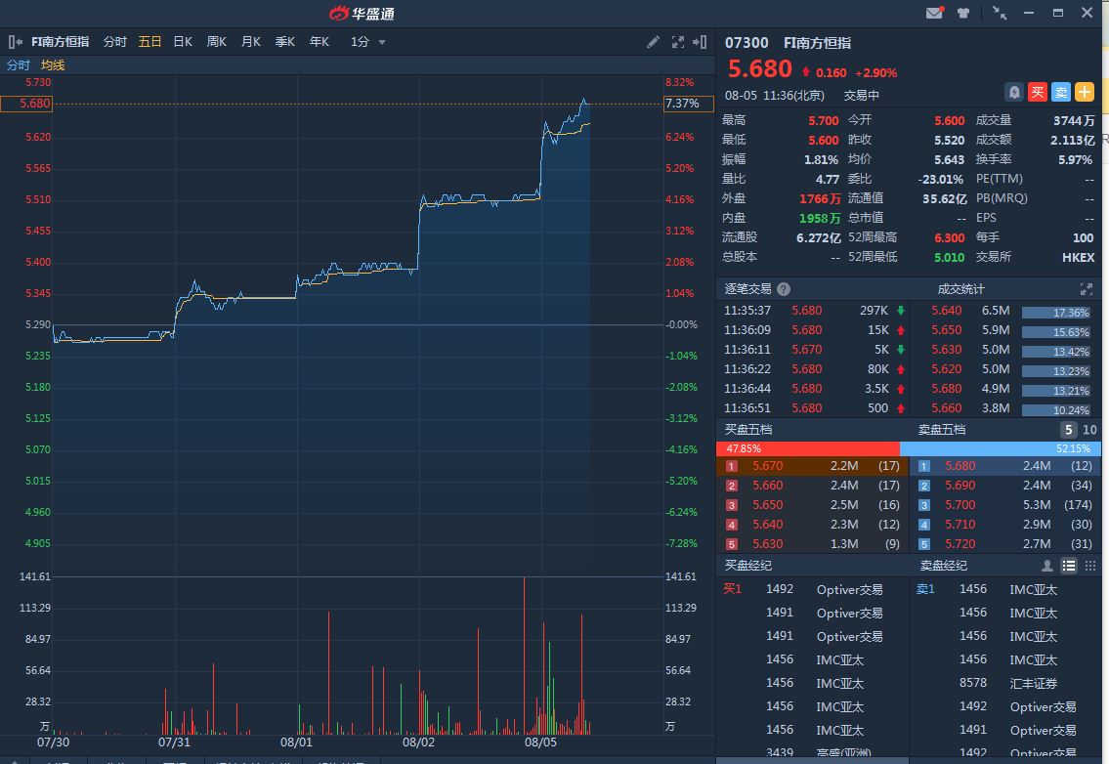The width and height of the screenshot is (1109, 764).
Task: Collapse the left sidebar panel icon
Action: (16, 42)
